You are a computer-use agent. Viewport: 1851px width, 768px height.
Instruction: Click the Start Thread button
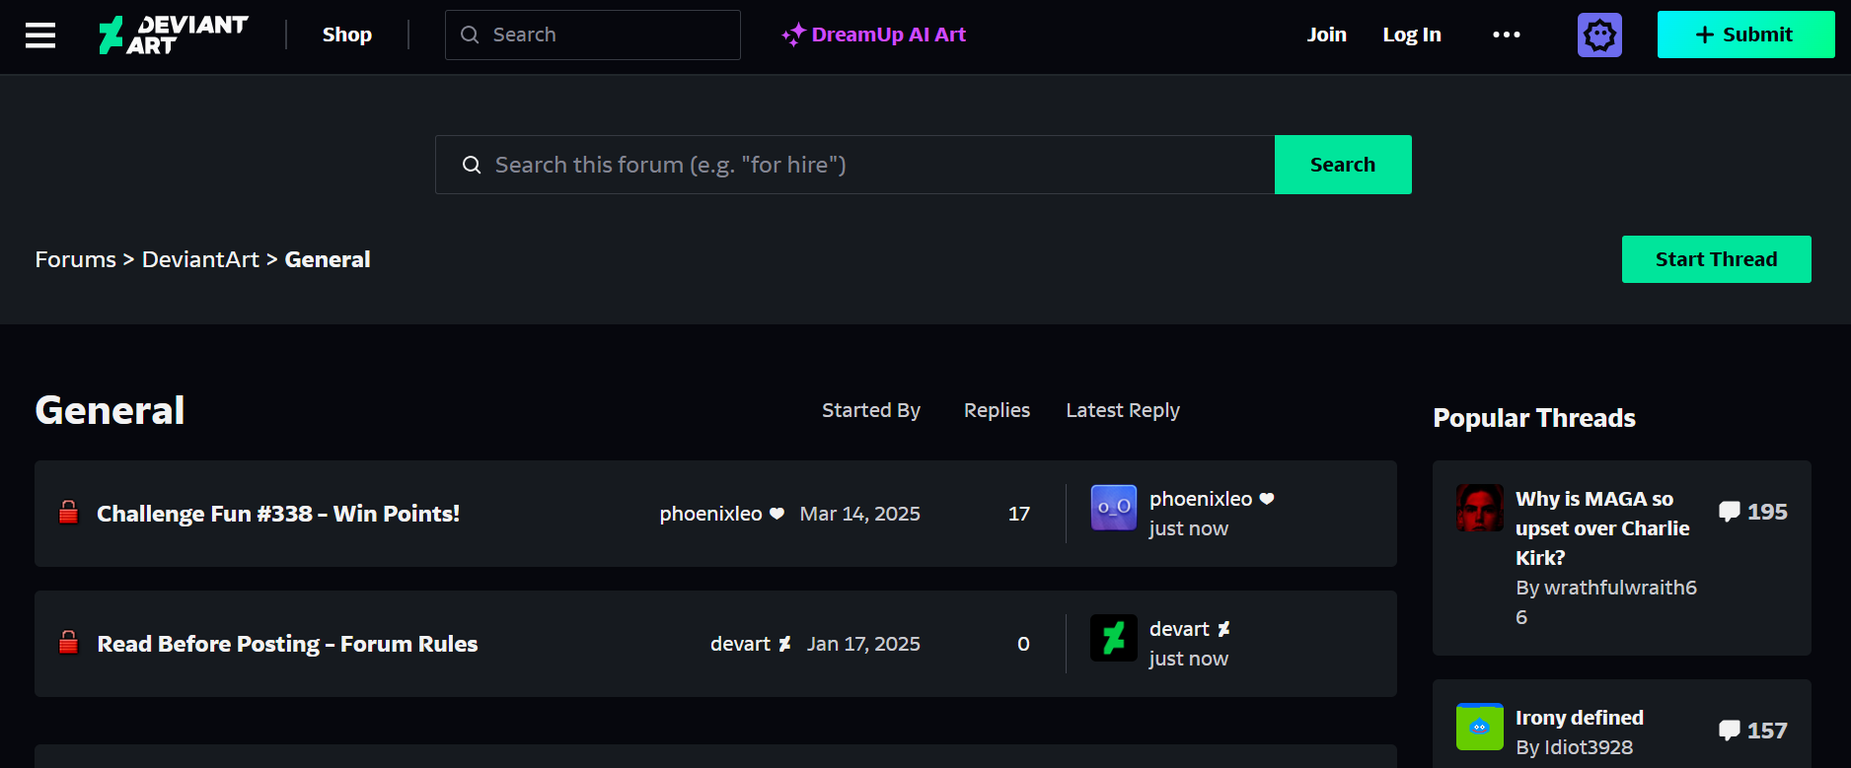(1716, 259)
